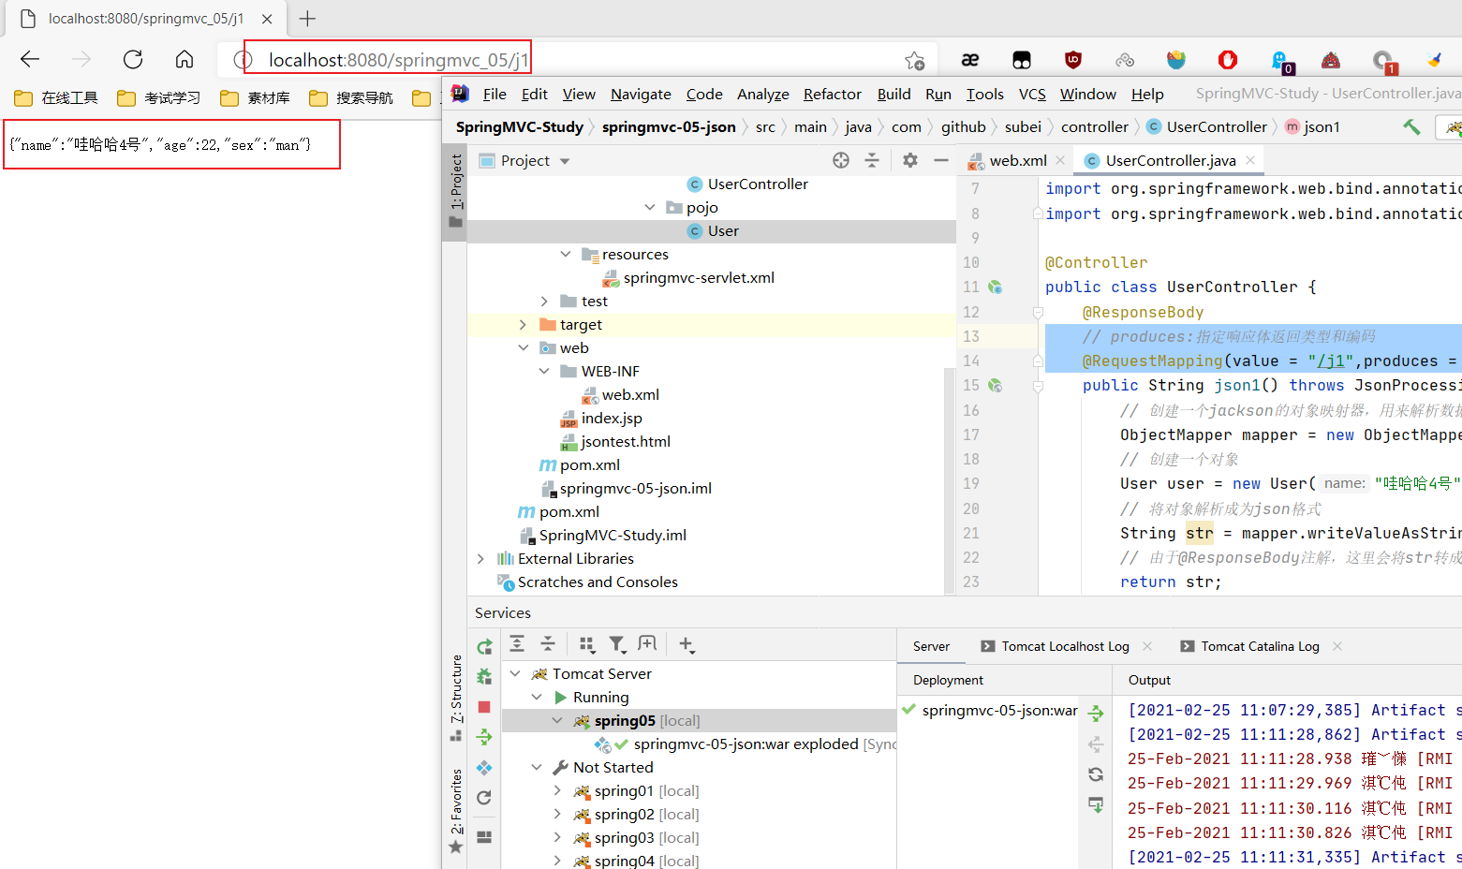1462x869 pixels.
Task: Click the green hammer Build icon
Action: (x=1410, y=126)
